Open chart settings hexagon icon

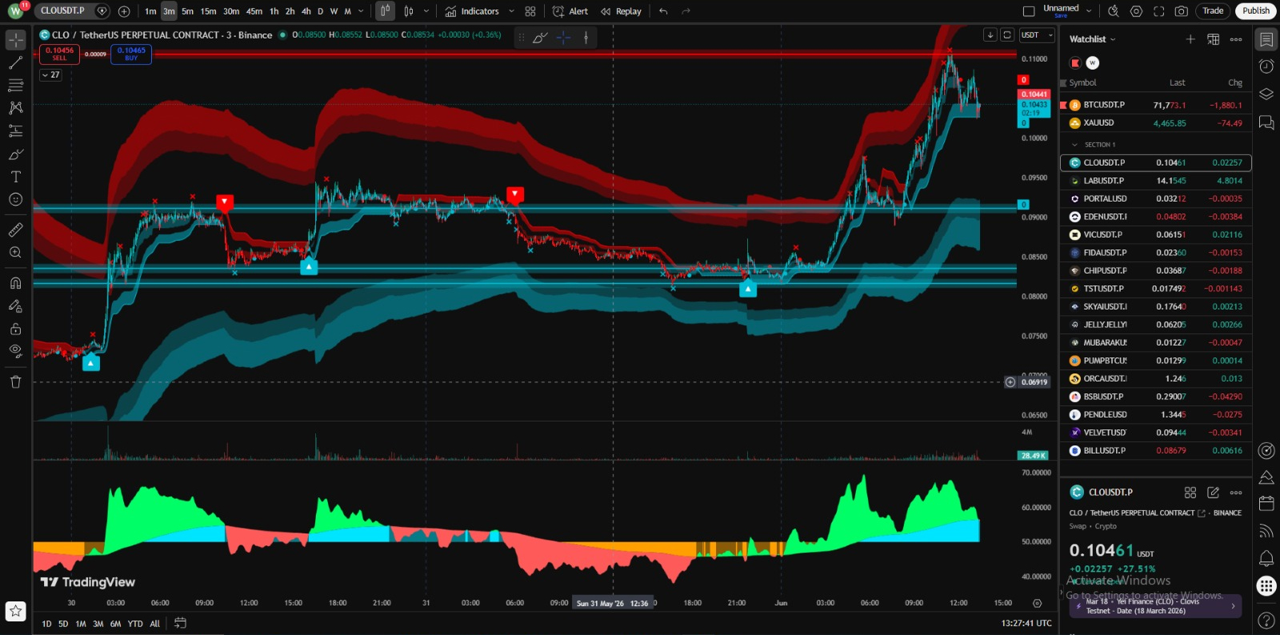point(1136,11)
